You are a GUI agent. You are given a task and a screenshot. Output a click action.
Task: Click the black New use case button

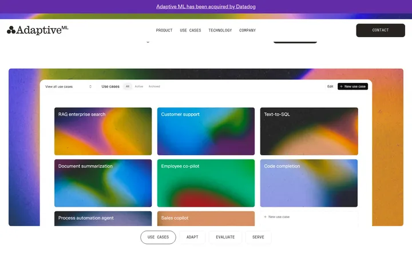coord(352,86)
